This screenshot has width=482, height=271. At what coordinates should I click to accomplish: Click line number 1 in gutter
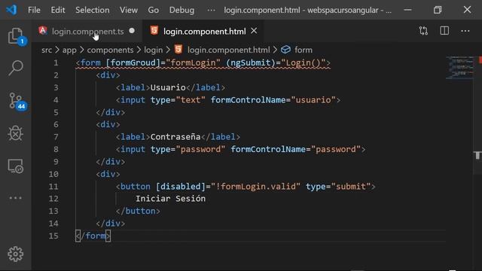click(56, 62)
